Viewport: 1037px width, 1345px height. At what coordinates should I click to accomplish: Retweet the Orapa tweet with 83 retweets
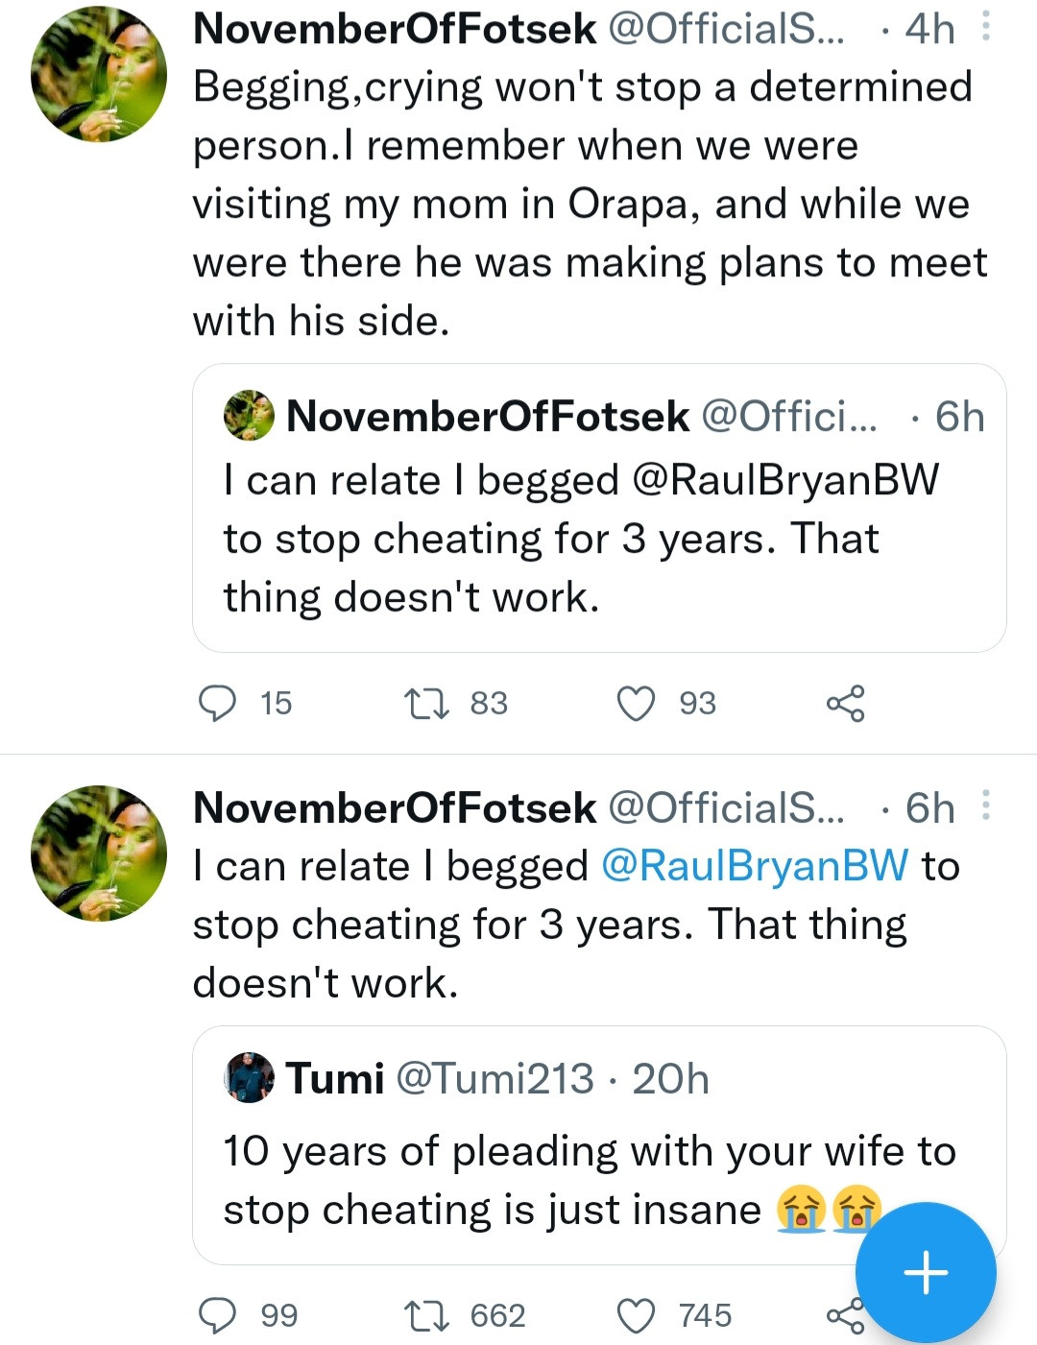[x=426, y=703]
